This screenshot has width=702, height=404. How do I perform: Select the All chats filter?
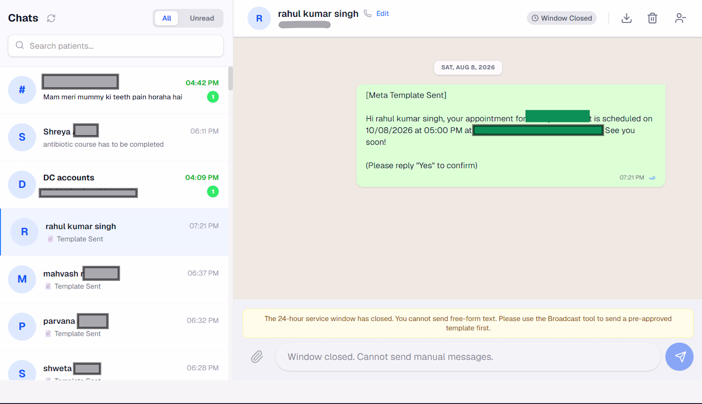(x=167, y=18)
